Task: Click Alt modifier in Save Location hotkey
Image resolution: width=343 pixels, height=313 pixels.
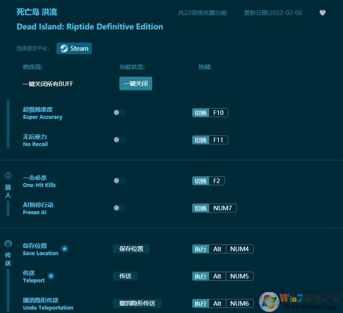Action: tap(218, 249)
